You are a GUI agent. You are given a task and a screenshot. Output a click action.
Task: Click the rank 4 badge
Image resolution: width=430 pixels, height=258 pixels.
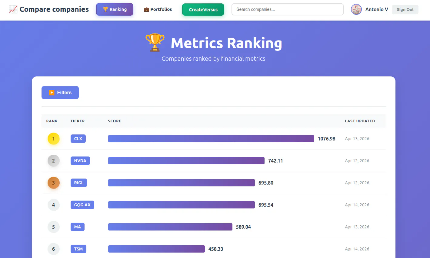(54, 205)
